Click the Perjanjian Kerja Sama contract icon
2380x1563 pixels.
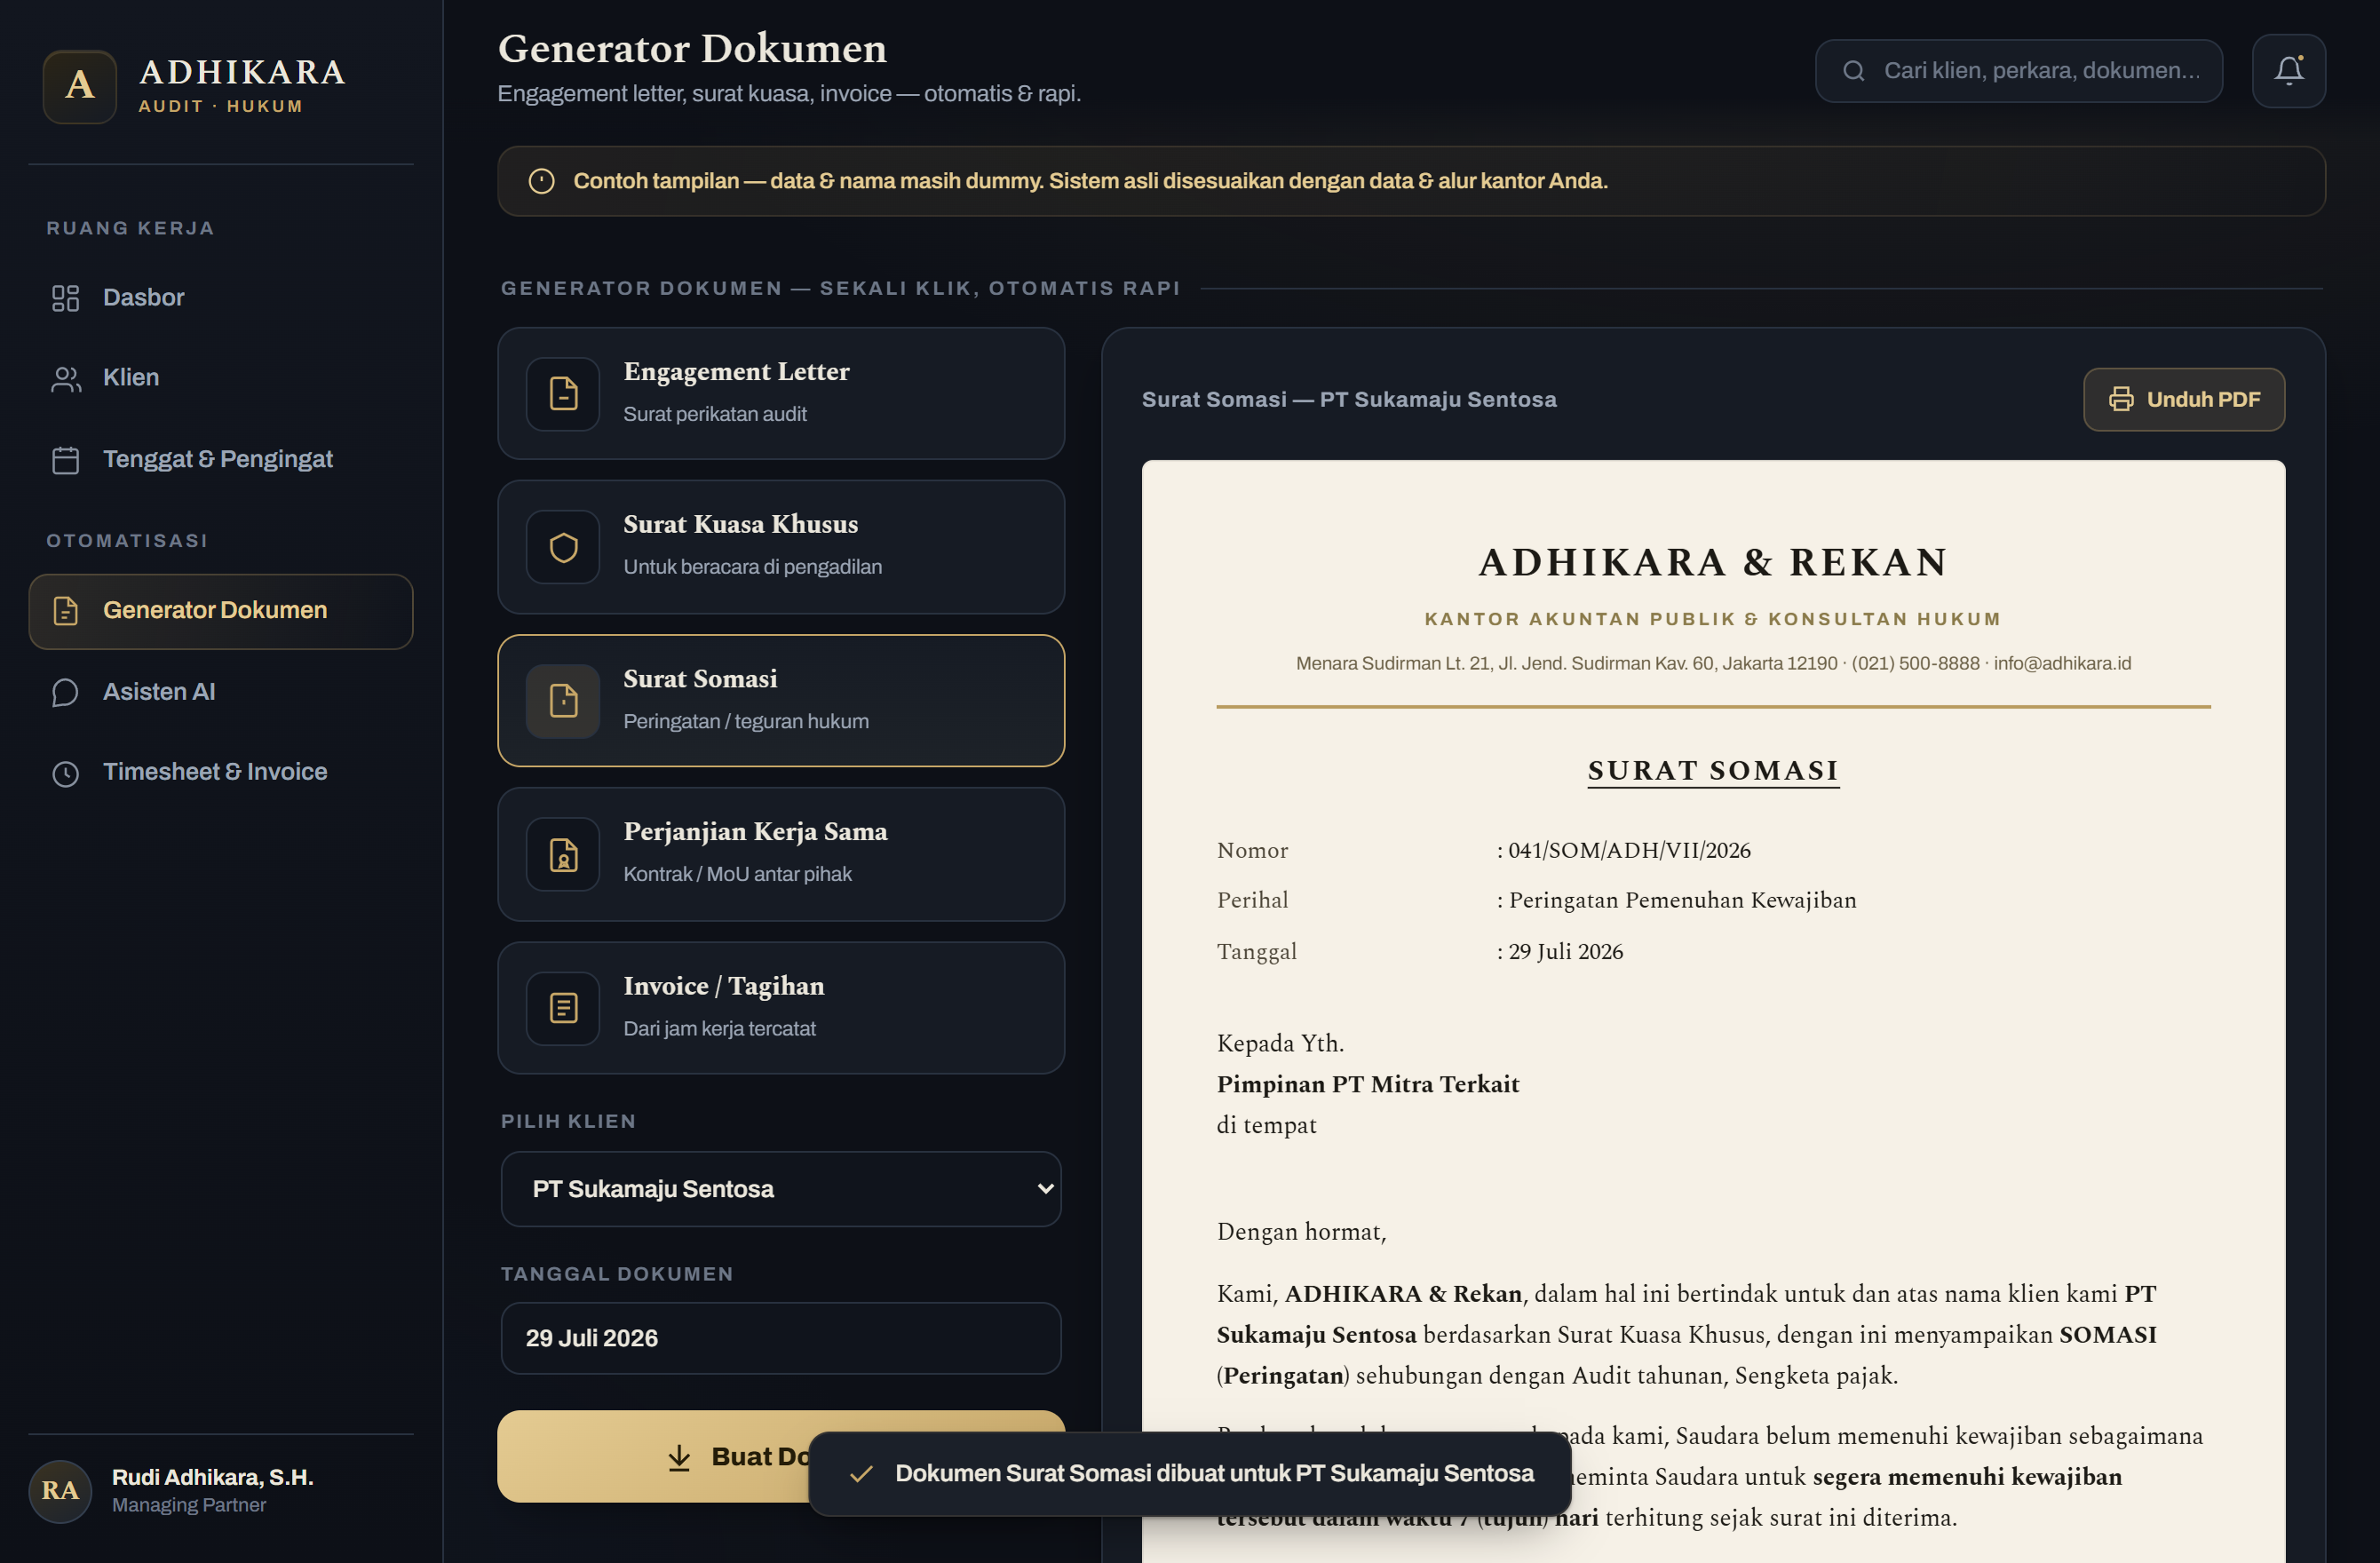click(x=563, y=855)
